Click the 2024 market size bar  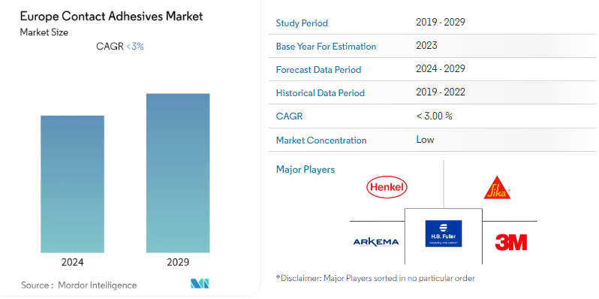coord(73,184)
